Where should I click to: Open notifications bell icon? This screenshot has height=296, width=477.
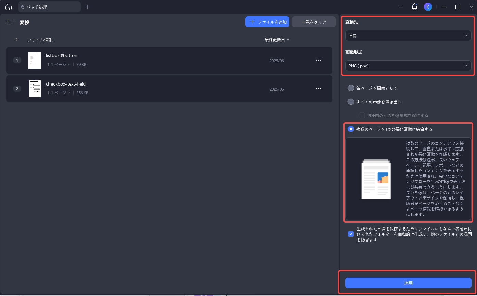click(x=414, y=7)
